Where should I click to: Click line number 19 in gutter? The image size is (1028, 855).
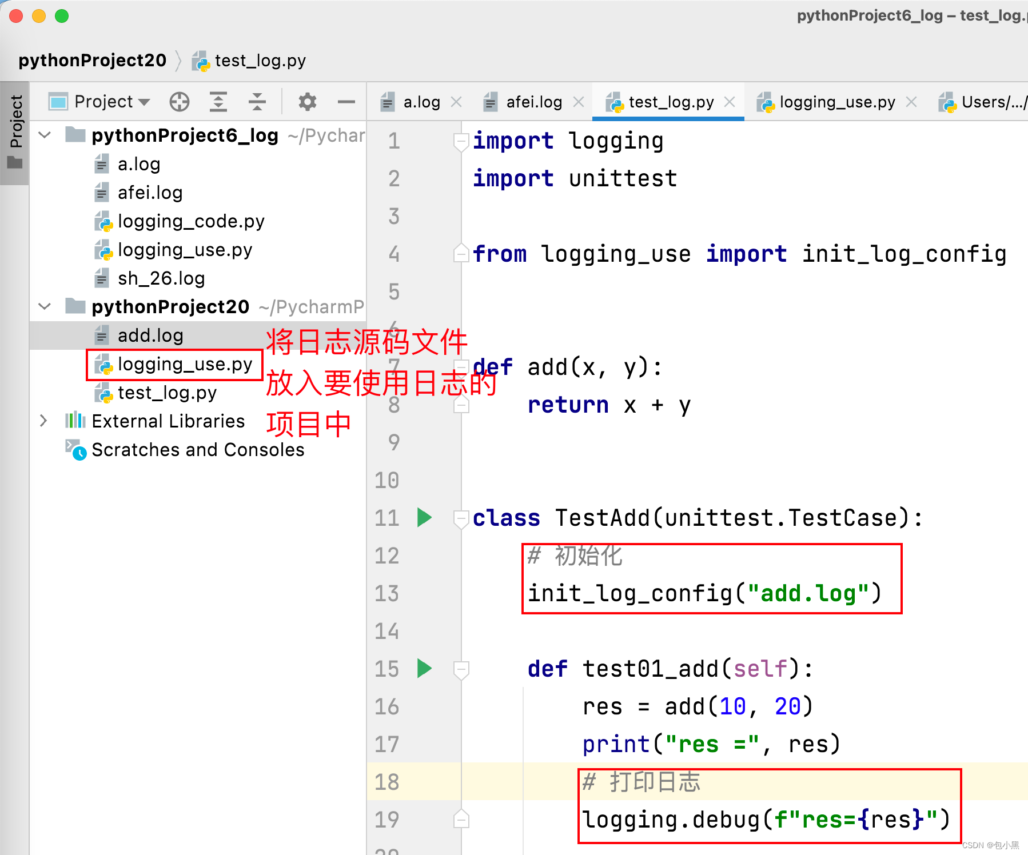click(387, 820)
